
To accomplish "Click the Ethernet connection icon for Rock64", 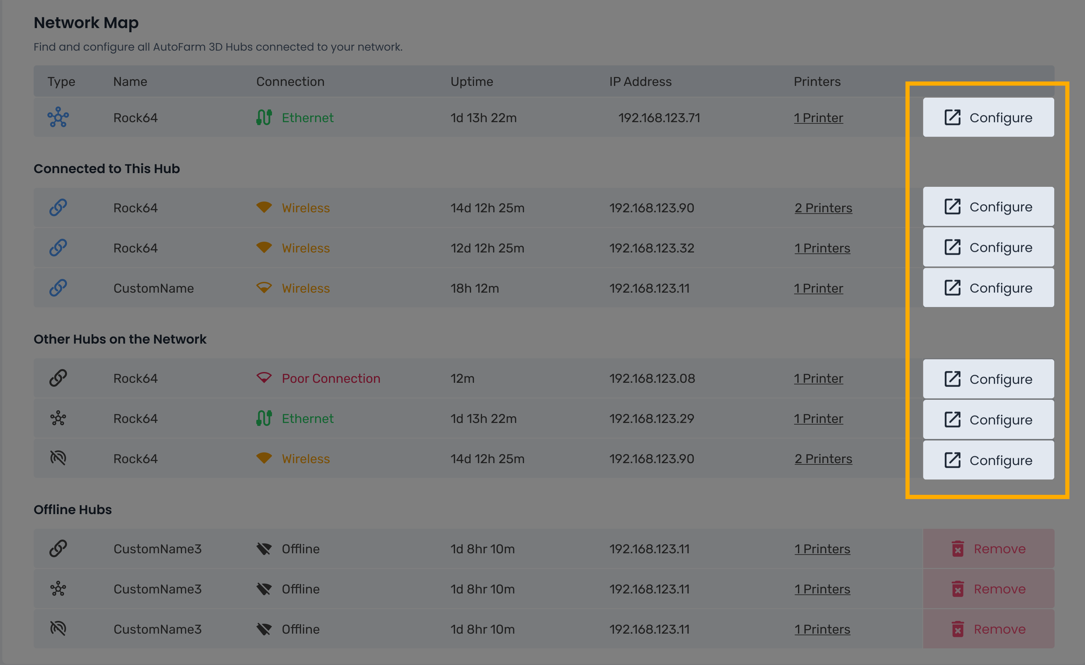I will [264, 118].
